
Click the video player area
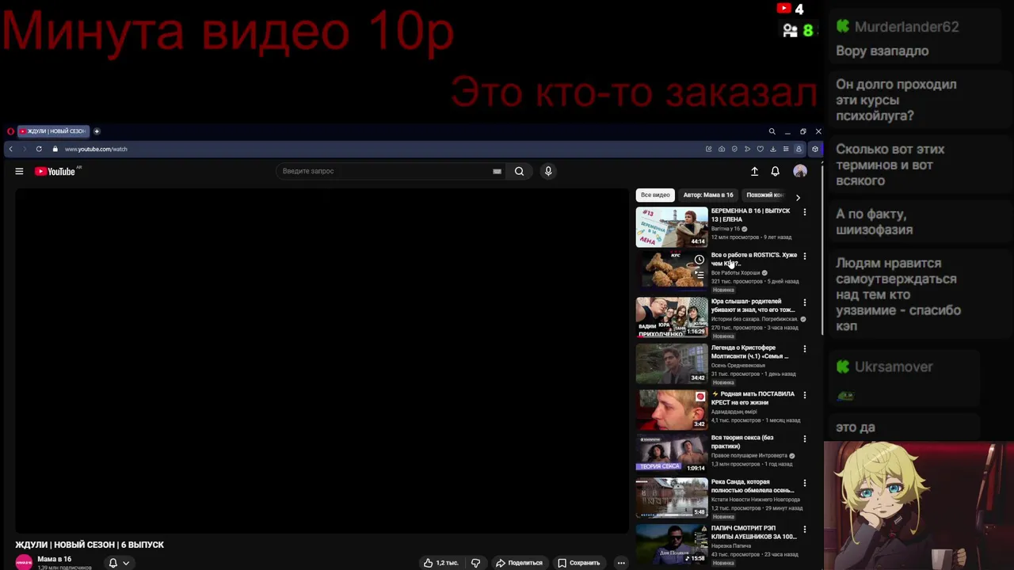point(322,361)
